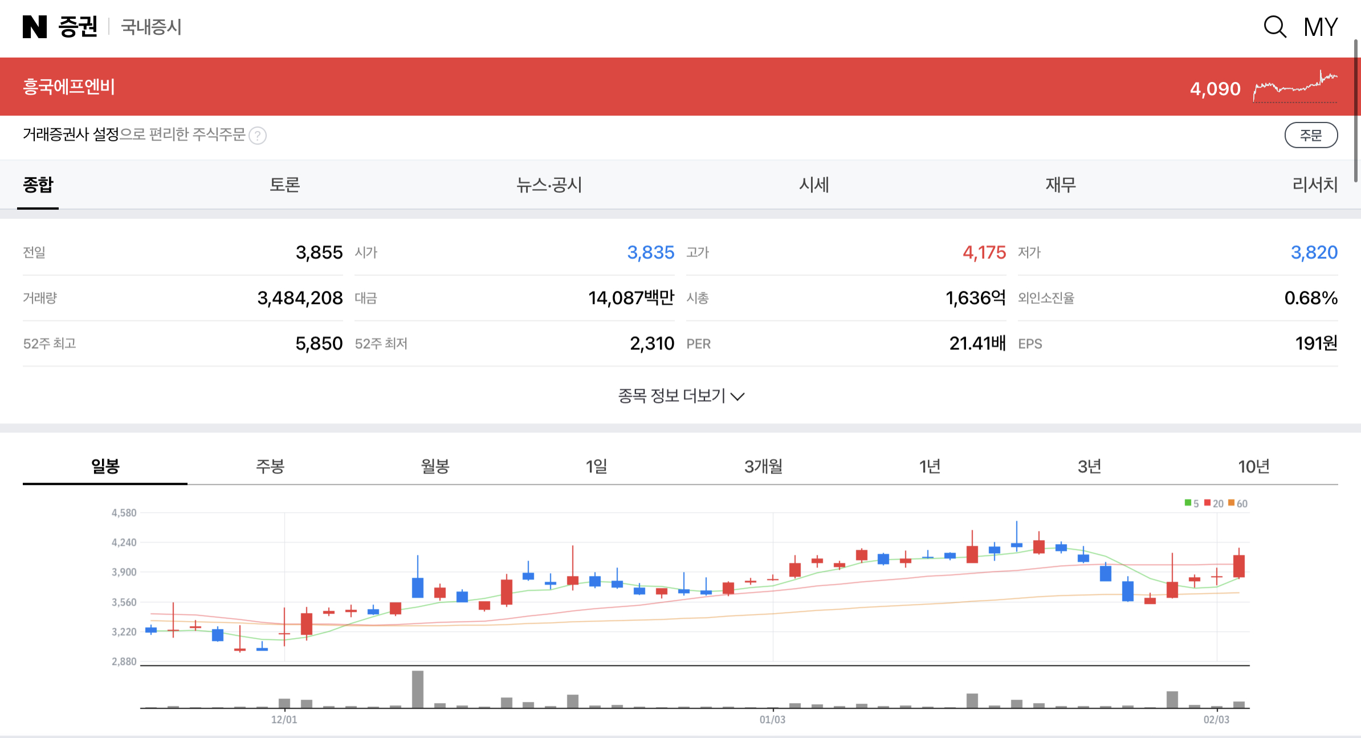
Task: Click the 2,880 price axis label
Action: point(124,662)
